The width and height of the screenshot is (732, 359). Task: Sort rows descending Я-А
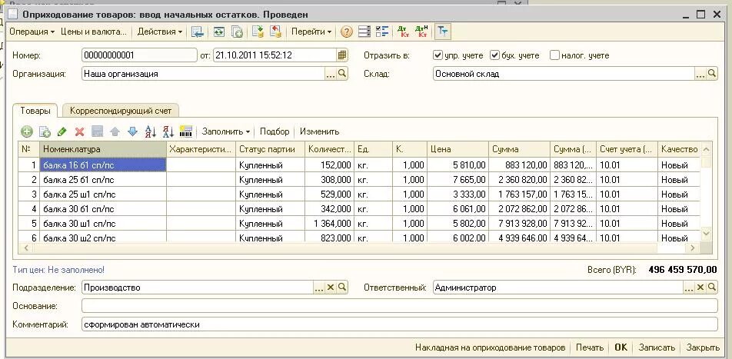pyautogui.click(x=168, y=131)
